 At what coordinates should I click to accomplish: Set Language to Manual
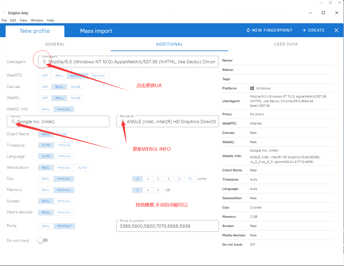64,156
